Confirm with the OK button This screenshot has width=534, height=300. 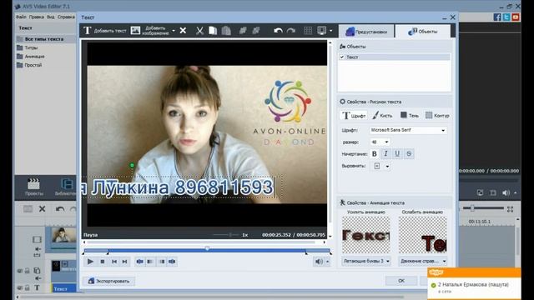tap(401, 281)
